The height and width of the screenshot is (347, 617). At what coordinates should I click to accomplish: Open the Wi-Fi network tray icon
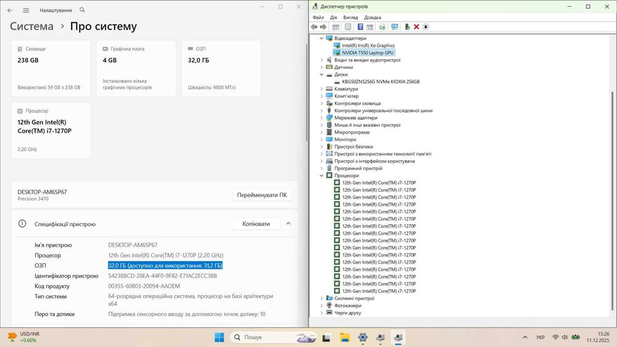tap(555, 337)
